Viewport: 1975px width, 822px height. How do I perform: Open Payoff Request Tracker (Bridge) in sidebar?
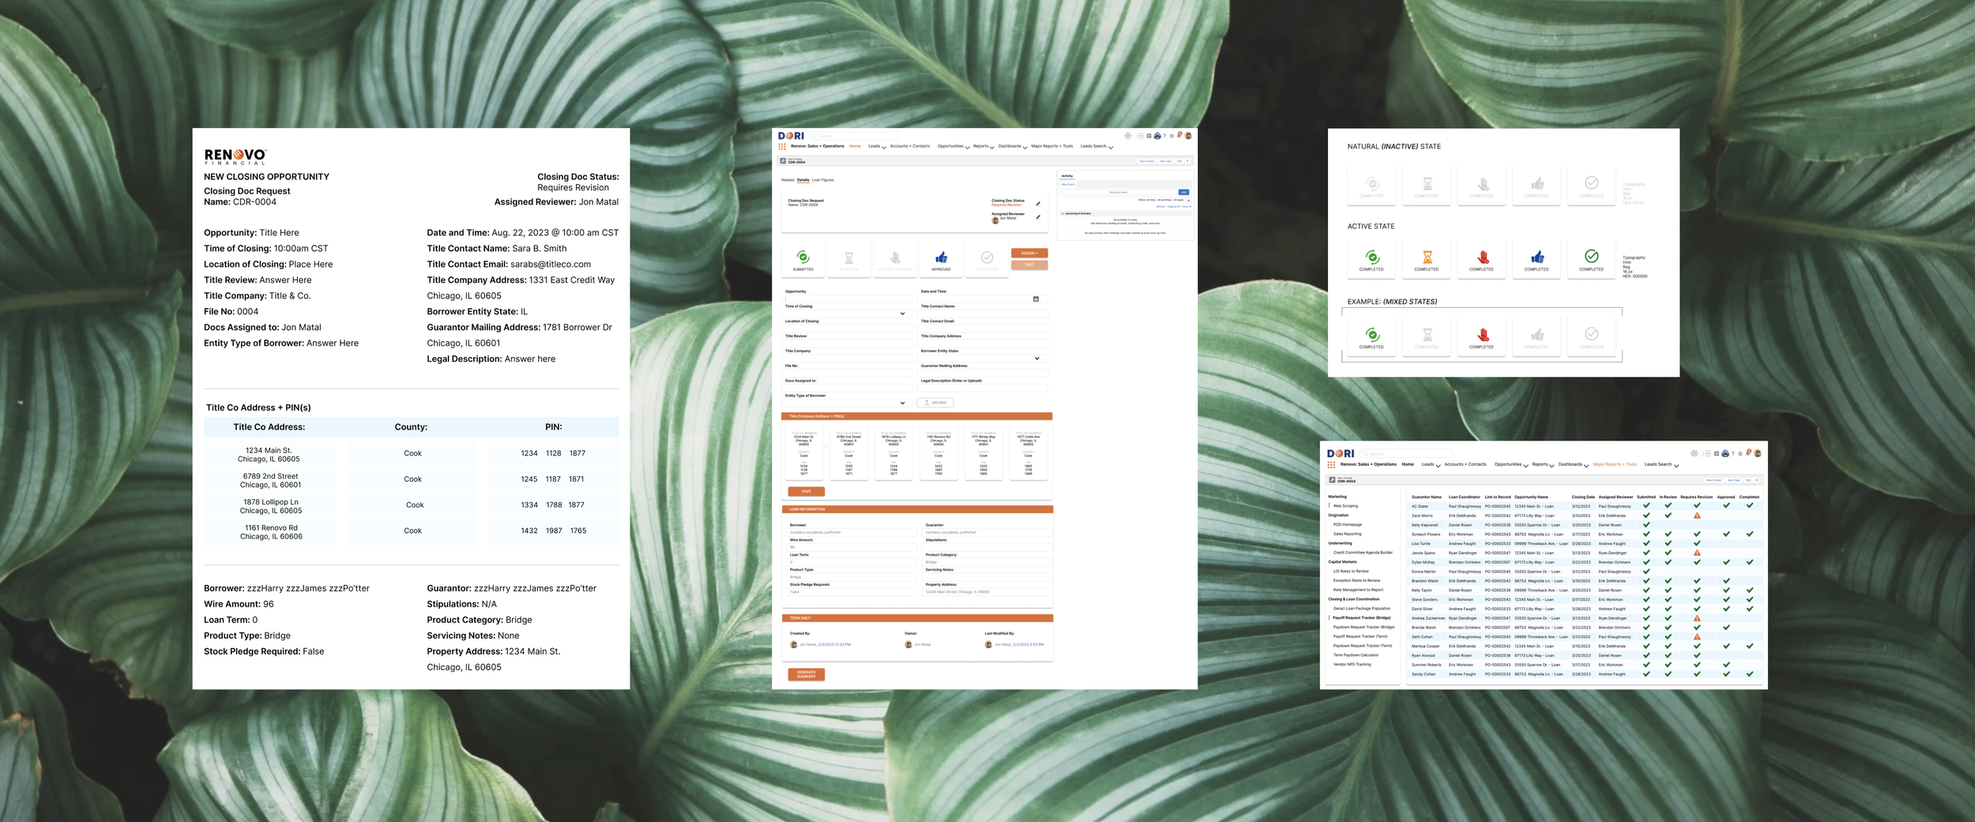1361,617
